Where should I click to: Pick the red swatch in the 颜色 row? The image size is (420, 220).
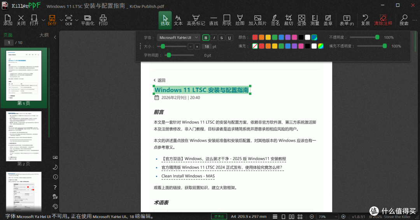[x=255, y=37]
